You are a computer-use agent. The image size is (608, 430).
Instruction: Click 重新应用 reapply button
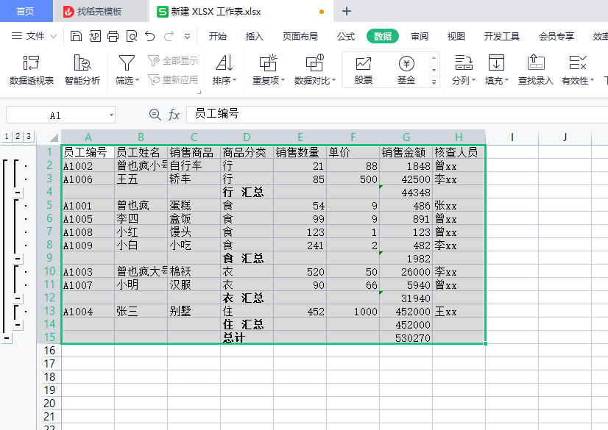tap(173, 79)
